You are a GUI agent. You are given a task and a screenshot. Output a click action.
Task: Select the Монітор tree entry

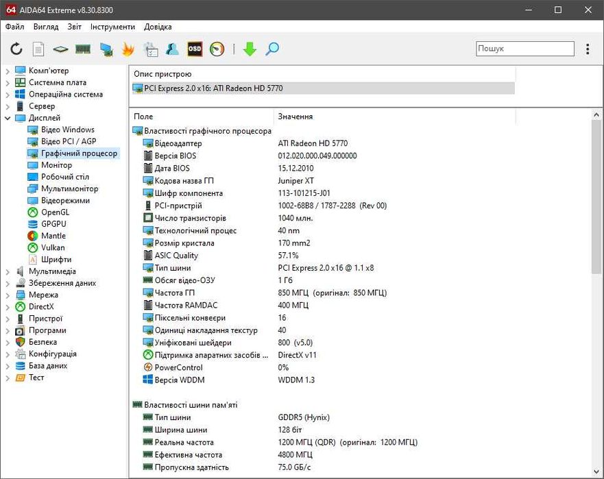point(56,165)
